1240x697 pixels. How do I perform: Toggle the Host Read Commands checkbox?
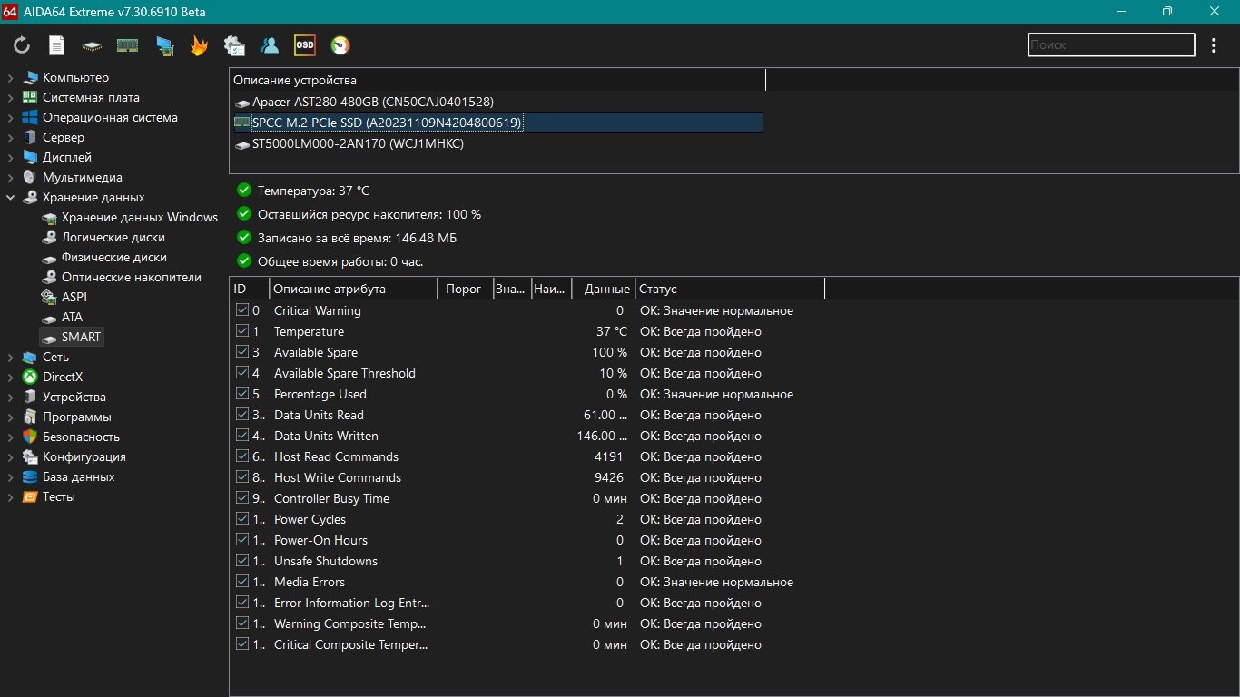tap(241, 456)
